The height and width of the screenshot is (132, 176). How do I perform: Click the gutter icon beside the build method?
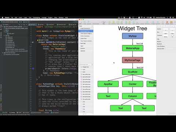coord(33,42)
